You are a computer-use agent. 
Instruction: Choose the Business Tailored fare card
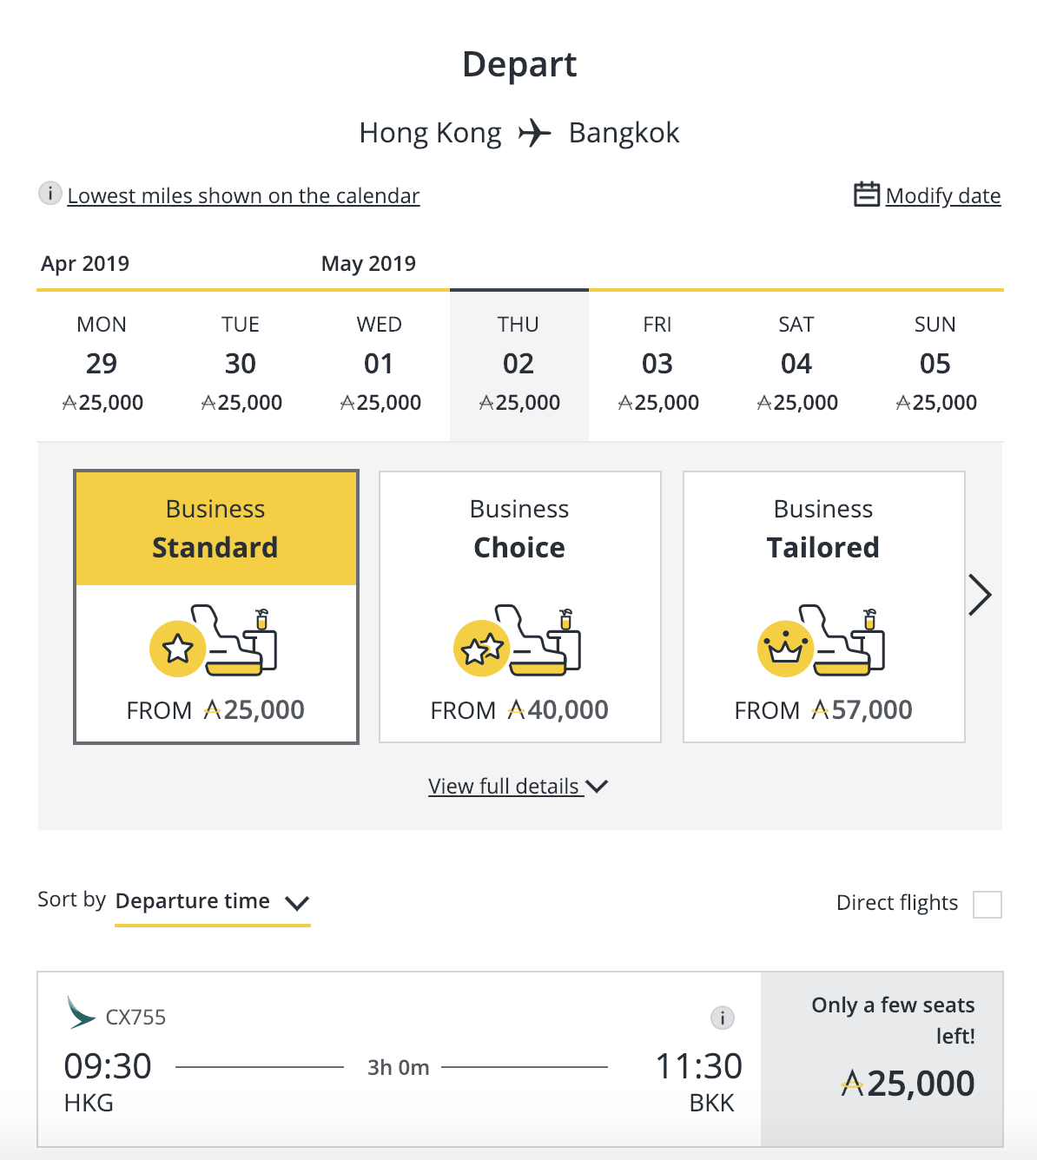(x=824, y=607)
